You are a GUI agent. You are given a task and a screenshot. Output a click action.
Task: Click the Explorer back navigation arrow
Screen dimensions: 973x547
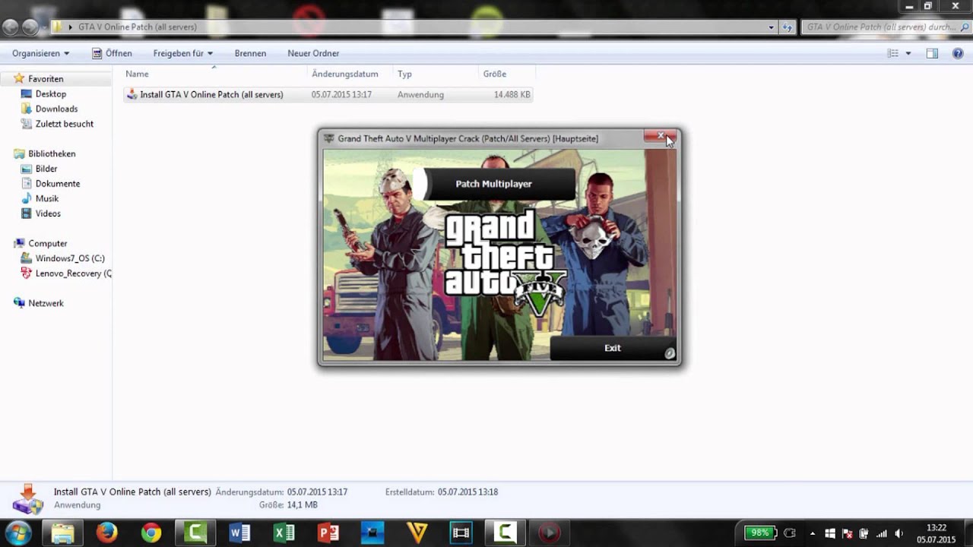point(10,27)
